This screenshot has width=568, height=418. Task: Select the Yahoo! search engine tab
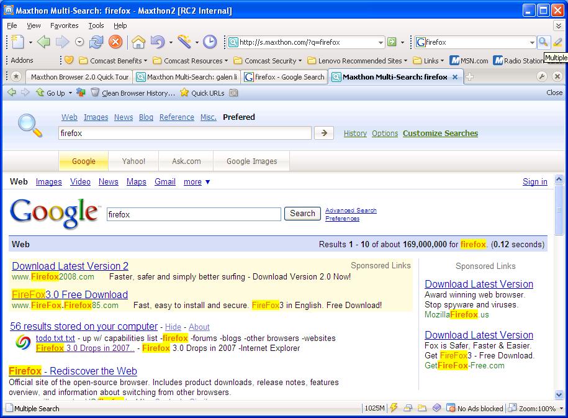(133, 161)
